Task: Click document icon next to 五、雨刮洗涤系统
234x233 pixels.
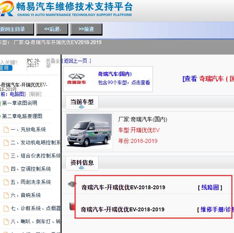Action: tap(6, 182)
